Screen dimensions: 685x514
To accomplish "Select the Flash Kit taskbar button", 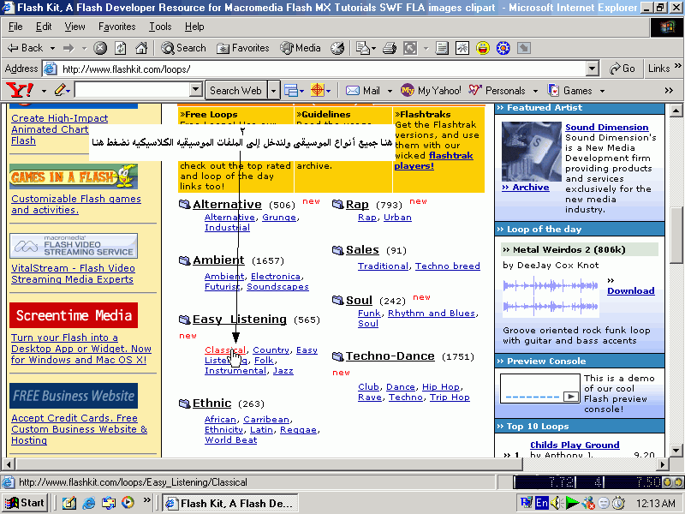I will click(229, 503).
